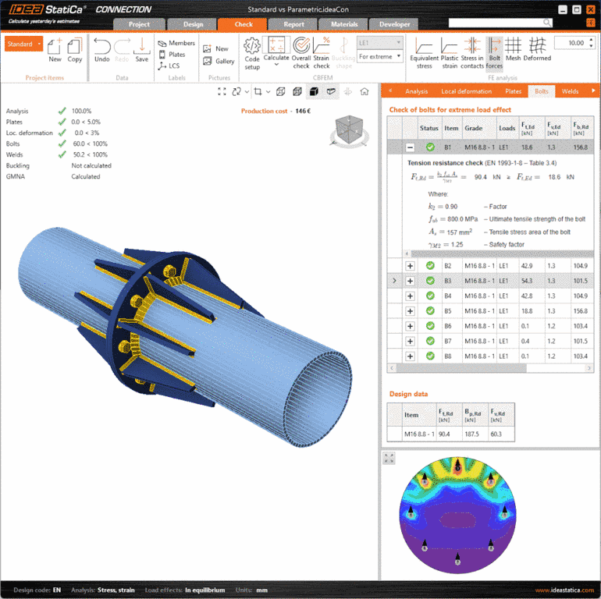Toggle LCS labels
The height and width of the screenshot is (599, 601).
tap(169, 66)
